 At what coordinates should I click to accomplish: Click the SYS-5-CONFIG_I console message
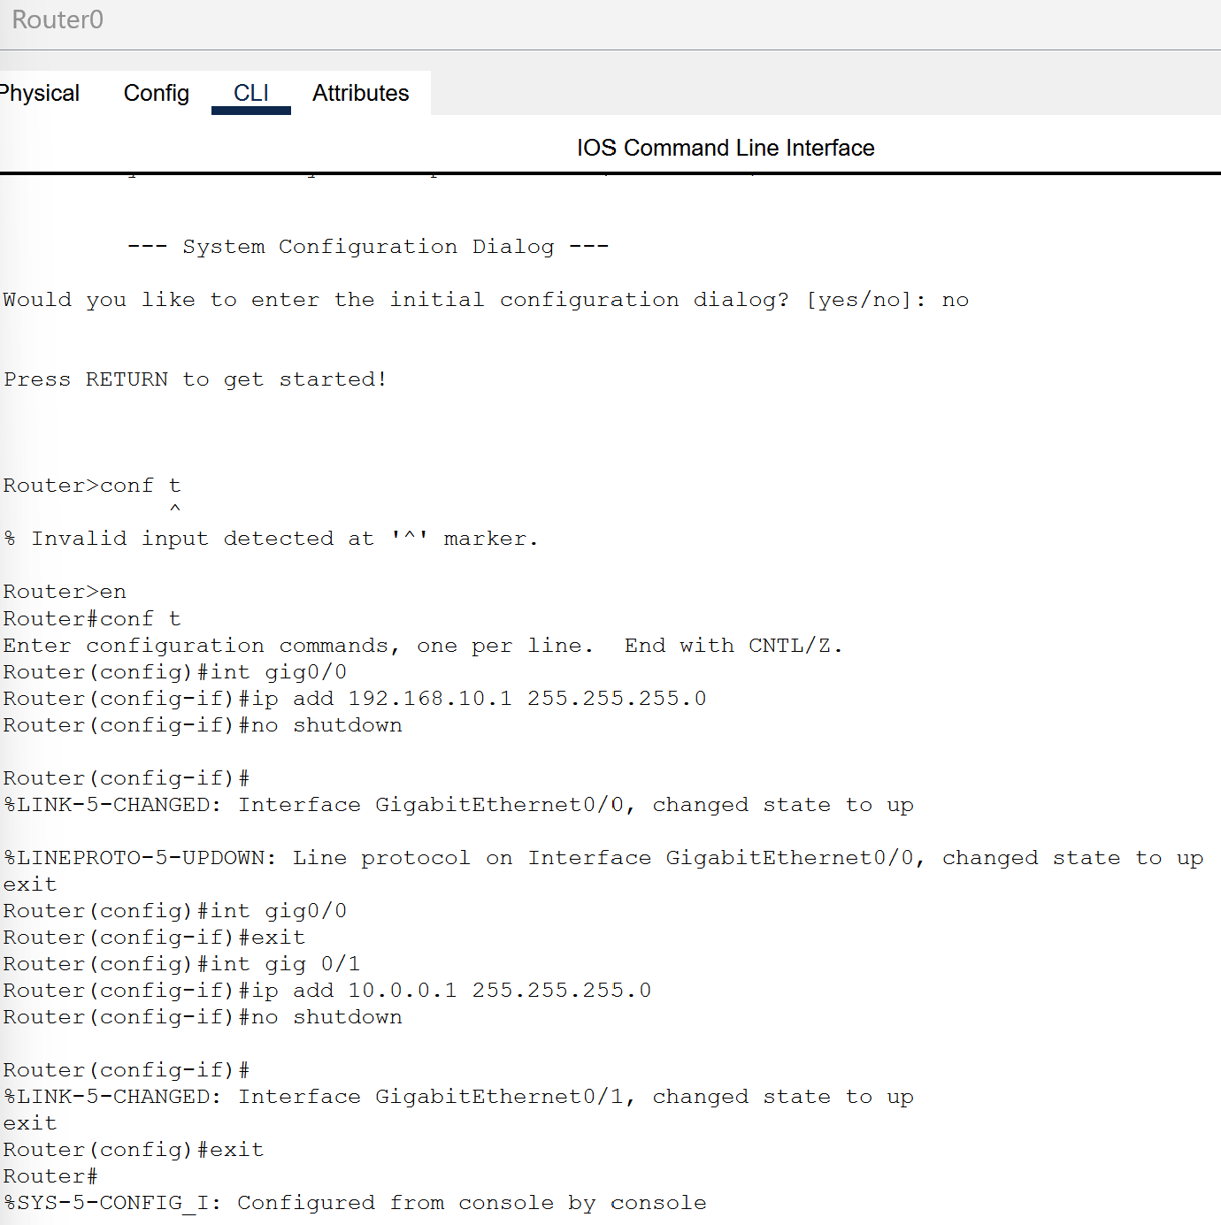pyautogui.click(x=355, y=1203)
